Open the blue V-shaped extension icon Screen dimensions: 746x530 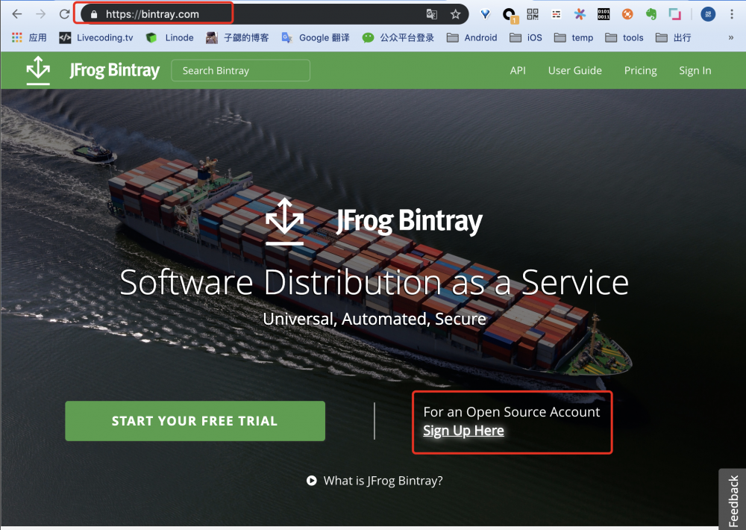[x=486, y=14]
